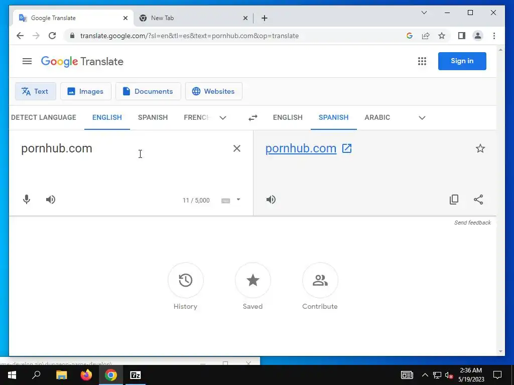Open Chrome three-dot menu
The width and height of the screenshot is (514, 385).
pyautogui.click(x=494, y=36)
